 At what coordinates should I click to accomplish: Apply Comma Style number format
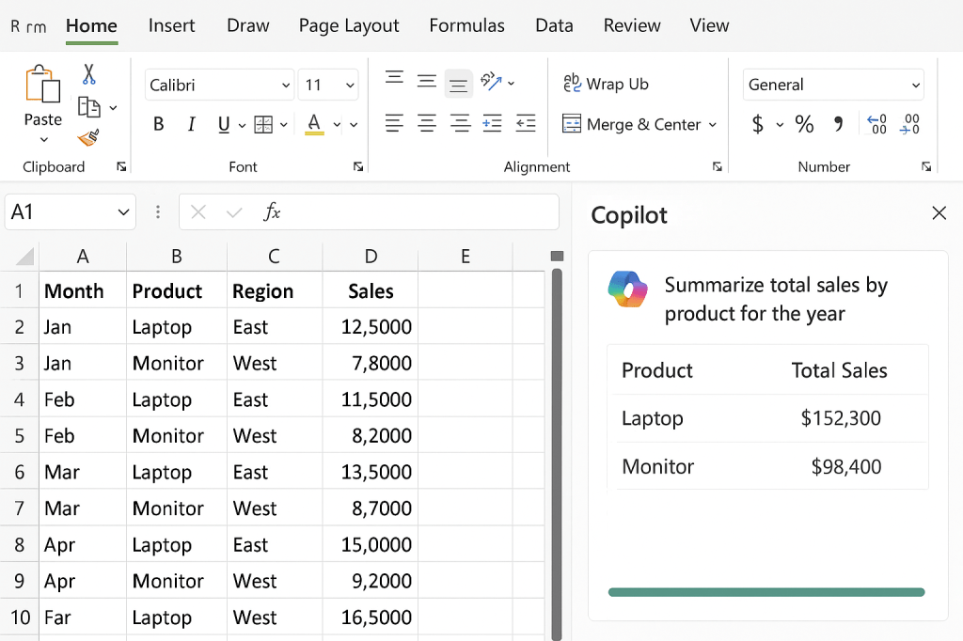click(839, 124)
